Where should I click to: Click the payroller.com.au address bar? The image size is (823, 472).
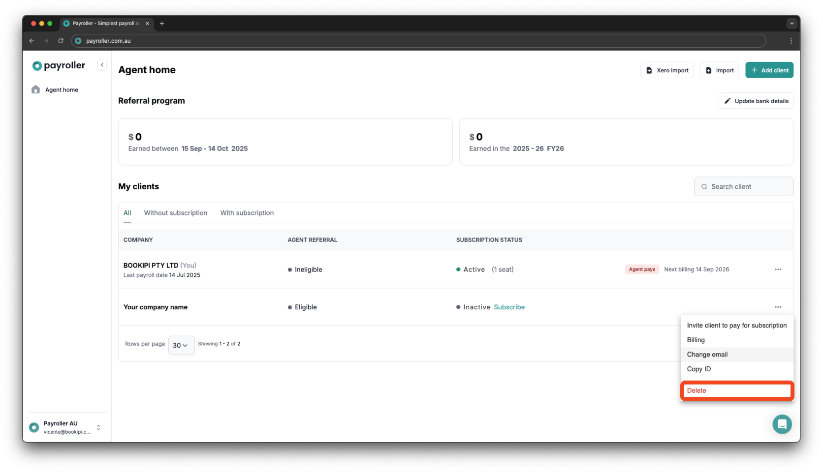pyautogui.click(x=419, y=41)
